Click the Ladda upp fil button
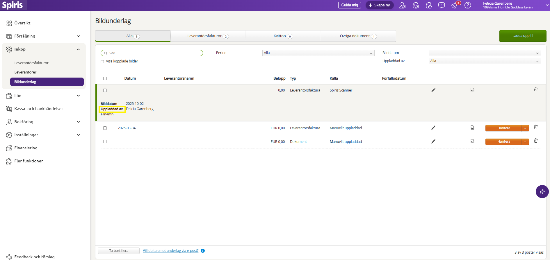This screenshot has height=260, width=550. click(523, 36)
